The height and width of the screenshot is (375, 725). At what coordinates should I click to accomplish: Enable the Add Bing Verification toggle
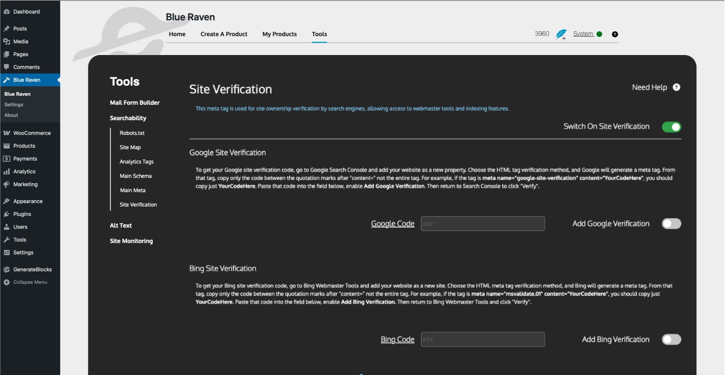click(x=671, y=340)
